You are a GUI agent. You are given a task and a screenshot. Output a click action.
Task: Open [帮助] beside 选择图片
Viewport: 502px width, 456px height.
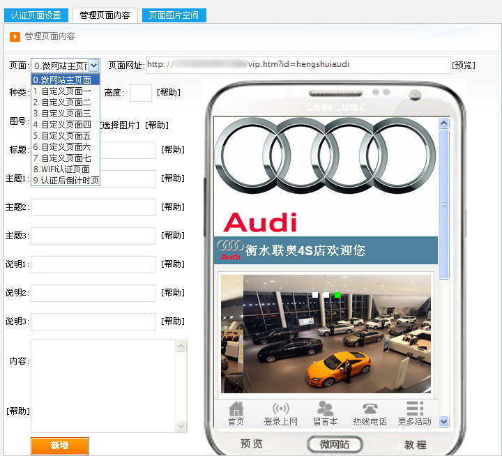tap(157, 126)
